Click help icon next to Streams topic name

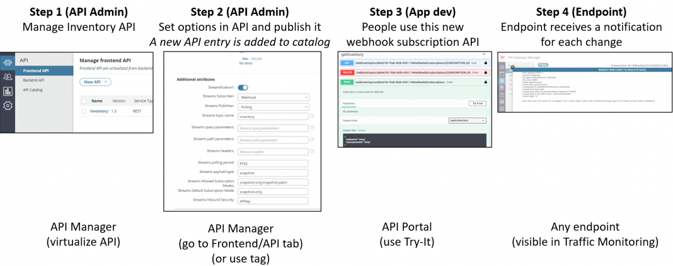(x=312, y=116)
